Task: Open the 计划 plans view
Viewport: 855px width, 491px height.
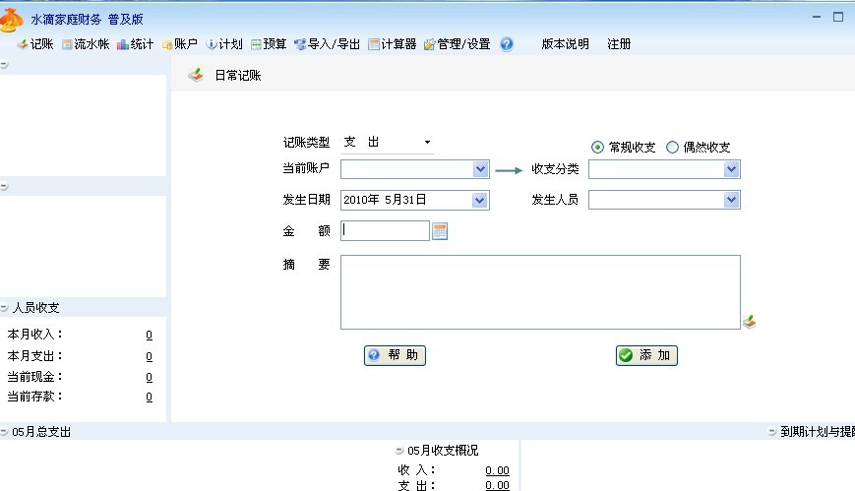Action: click(224, 44)
